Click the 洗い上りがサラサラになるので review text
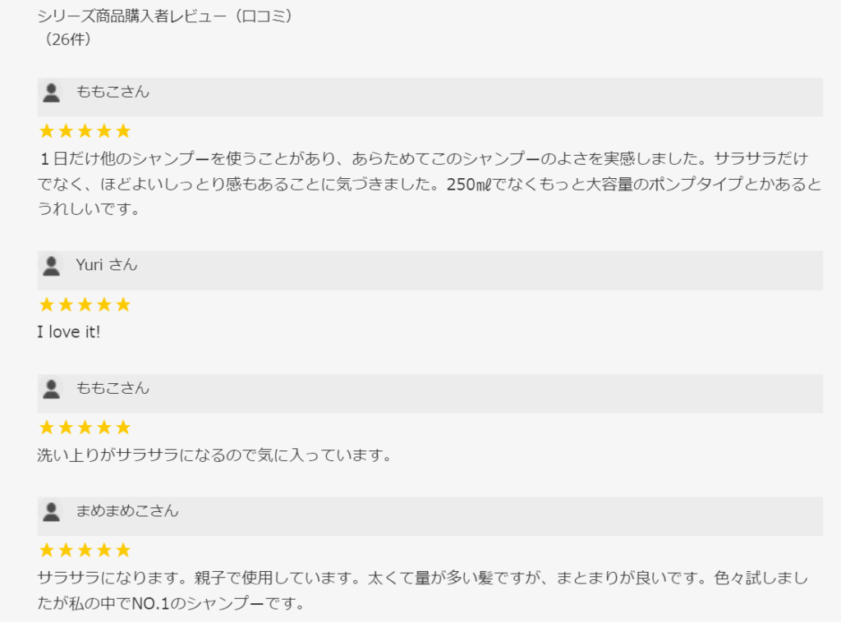The width and height of the screenshot is (841, 622). [x=214, y=455]
